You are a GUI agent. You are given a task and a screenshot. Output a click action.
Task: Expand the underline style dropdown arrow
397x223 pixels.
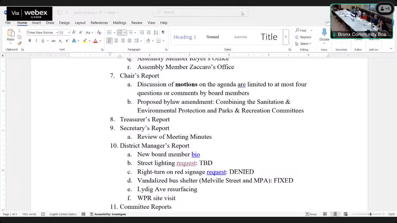[47, 41]
